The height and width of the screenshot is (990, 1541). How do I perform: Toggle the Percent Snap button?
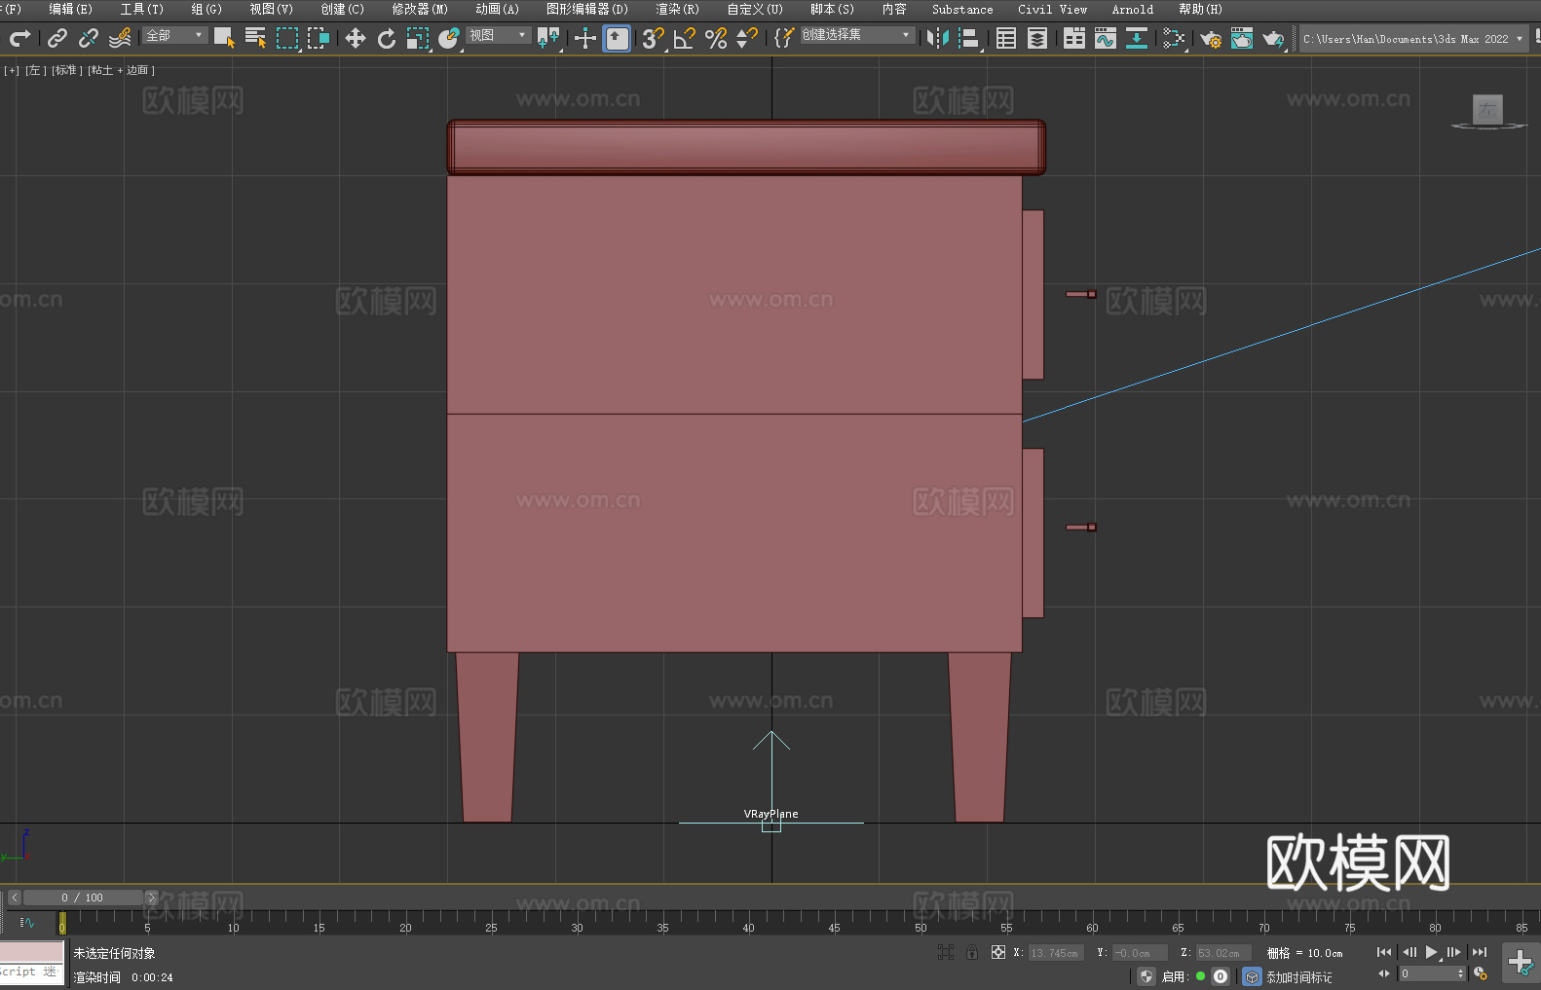pos(716,38)
